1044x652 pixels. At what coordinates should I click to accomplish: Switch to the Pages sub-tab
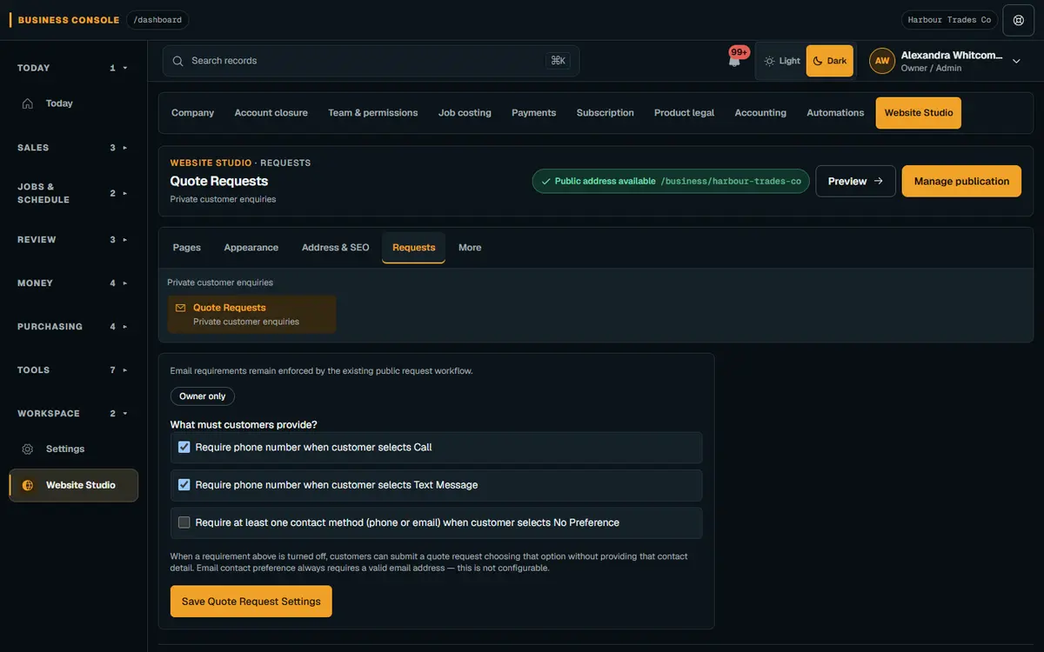click(x=187, y=248)
